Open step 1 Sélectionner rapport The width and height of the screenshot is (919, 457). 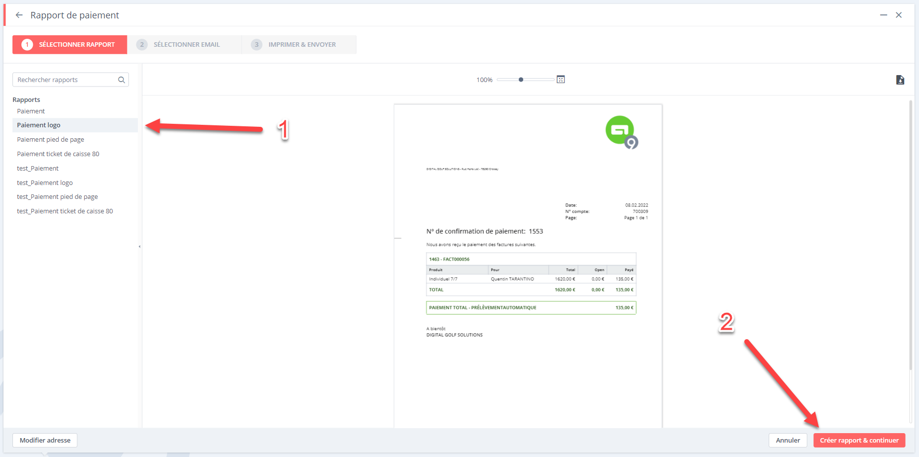[x=70, y=44]
